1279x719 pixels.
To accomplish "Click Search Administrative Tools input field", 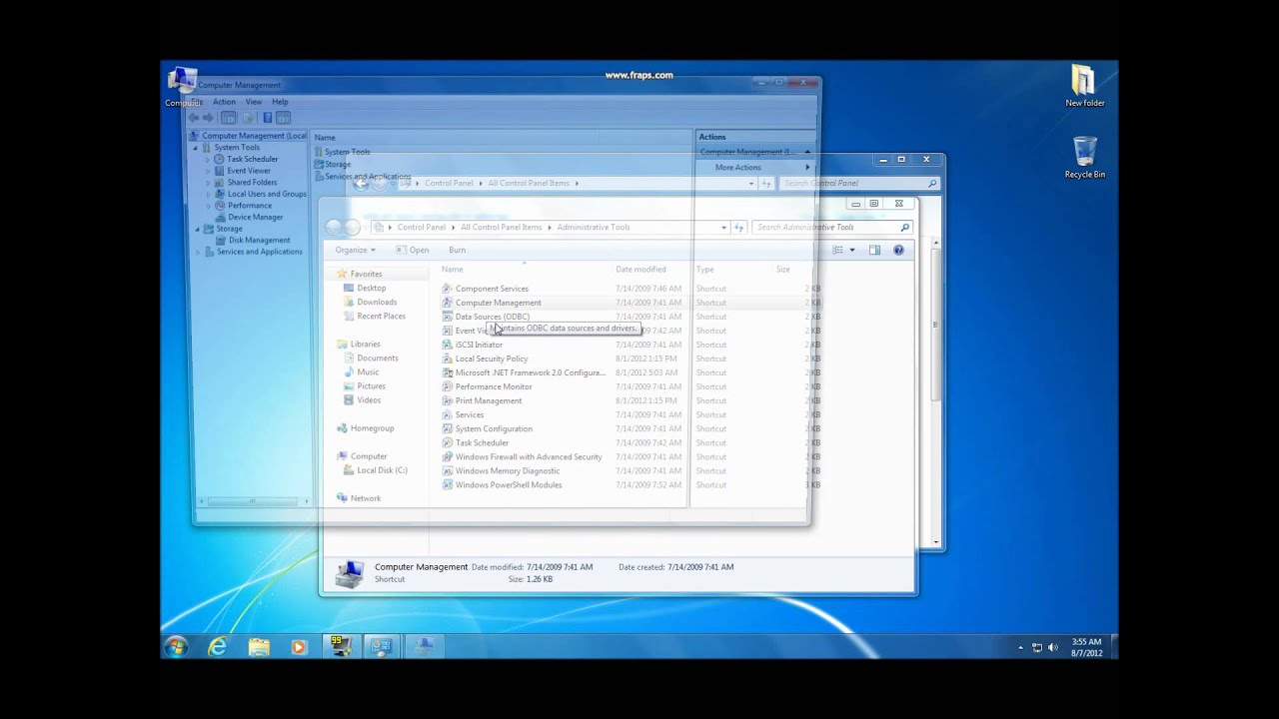I will point(831,227).
